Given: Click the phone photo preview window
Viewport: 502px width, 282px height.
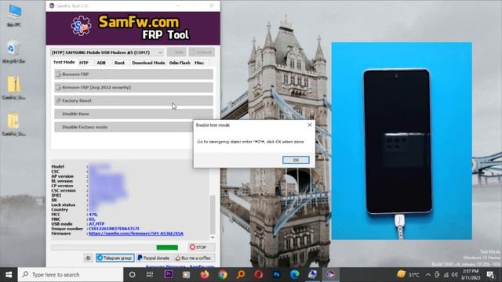Looking at the screenshot, I should (x=402, y=141).
